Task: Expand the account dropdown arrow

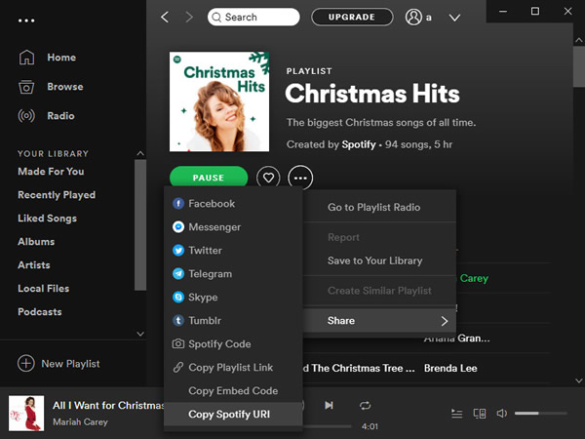Action: (x=454, y=18)
